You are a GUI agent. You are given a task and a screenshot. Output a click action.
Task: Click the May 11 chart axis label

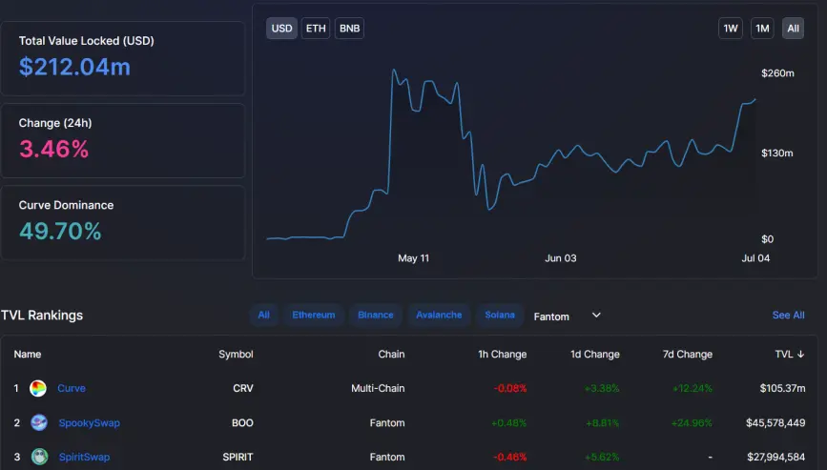tap(414, 258)
